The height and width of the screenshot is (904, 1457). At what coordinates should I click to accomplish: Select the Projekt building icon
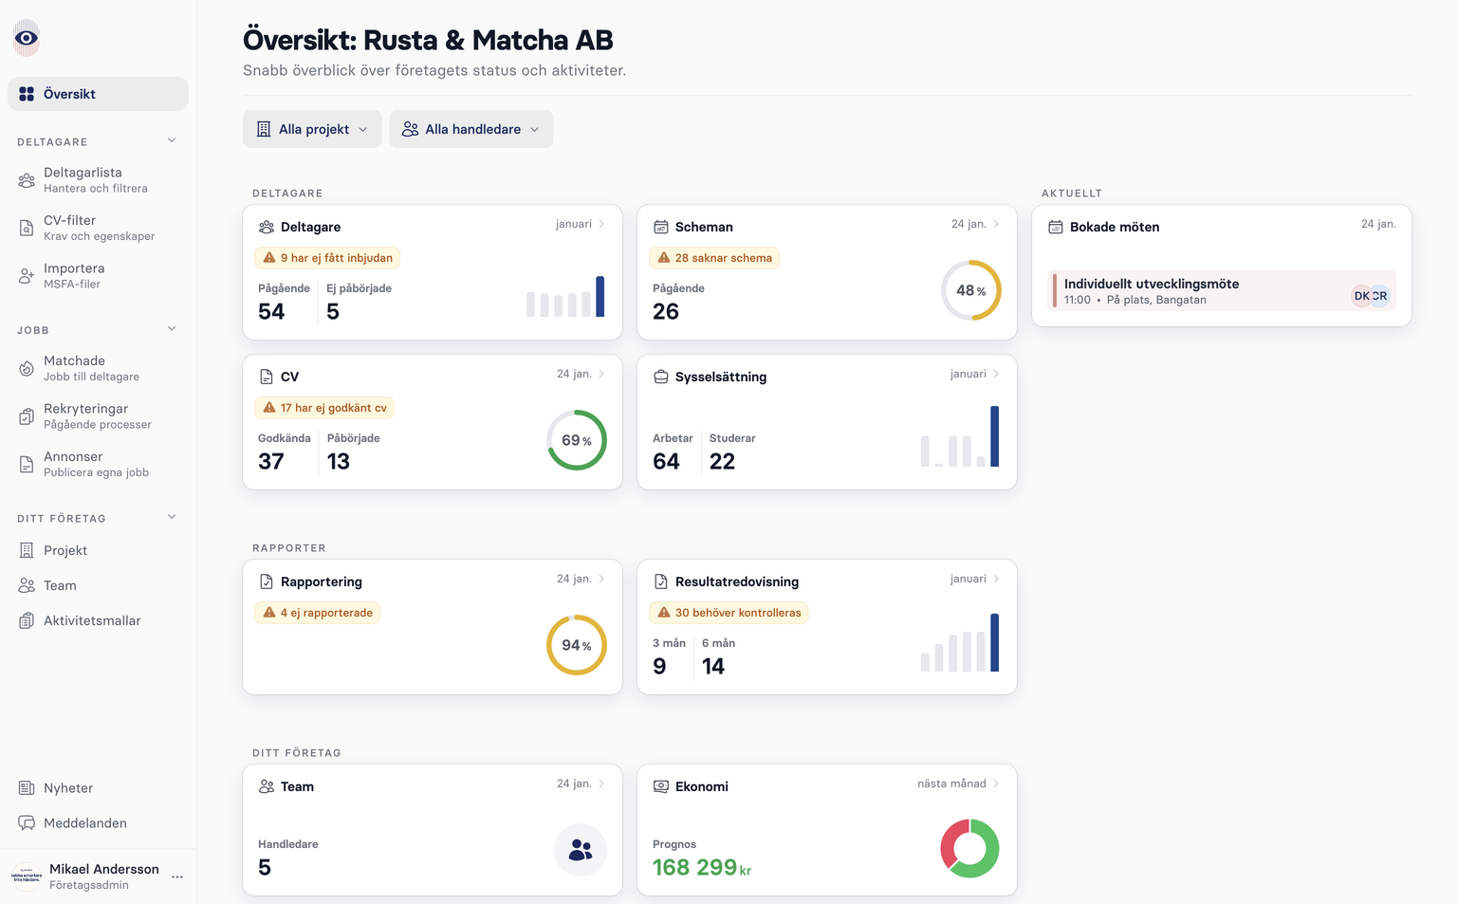(x=26, y=550)
